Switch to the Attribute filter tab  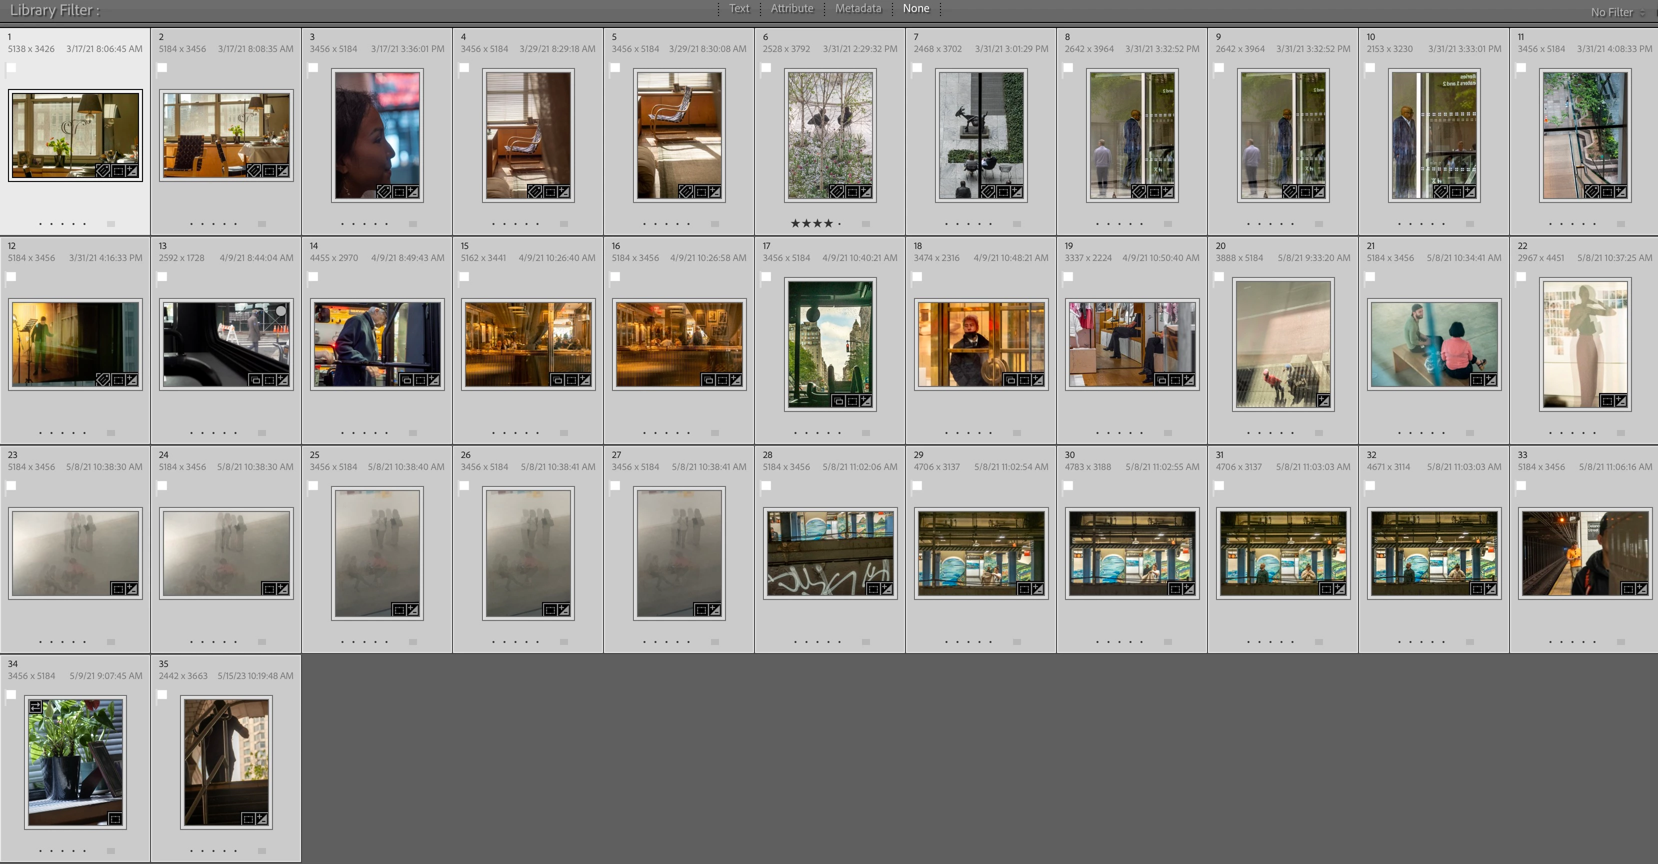[791, 8]
